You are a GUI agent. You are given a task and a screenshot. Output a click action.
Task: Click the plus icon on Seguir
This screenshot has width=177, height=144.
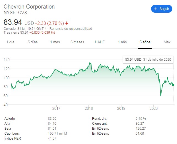tap(156, 9)
